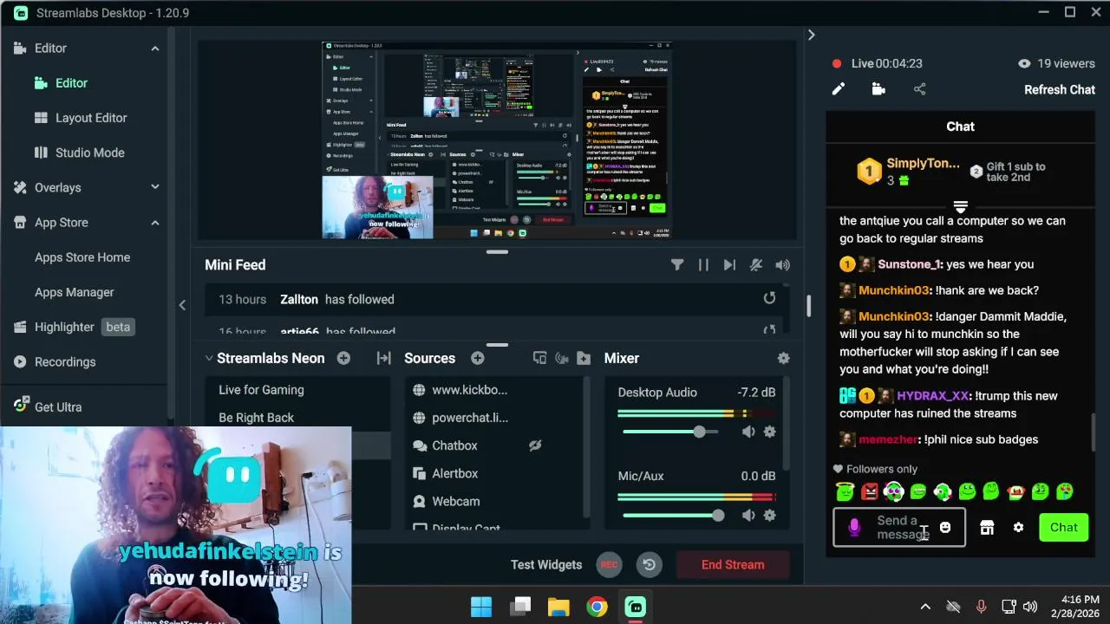Screen dimensions: 1110x624
Task: Click the overlapping screens icon in the Sources header
Action: click(539, 358)
